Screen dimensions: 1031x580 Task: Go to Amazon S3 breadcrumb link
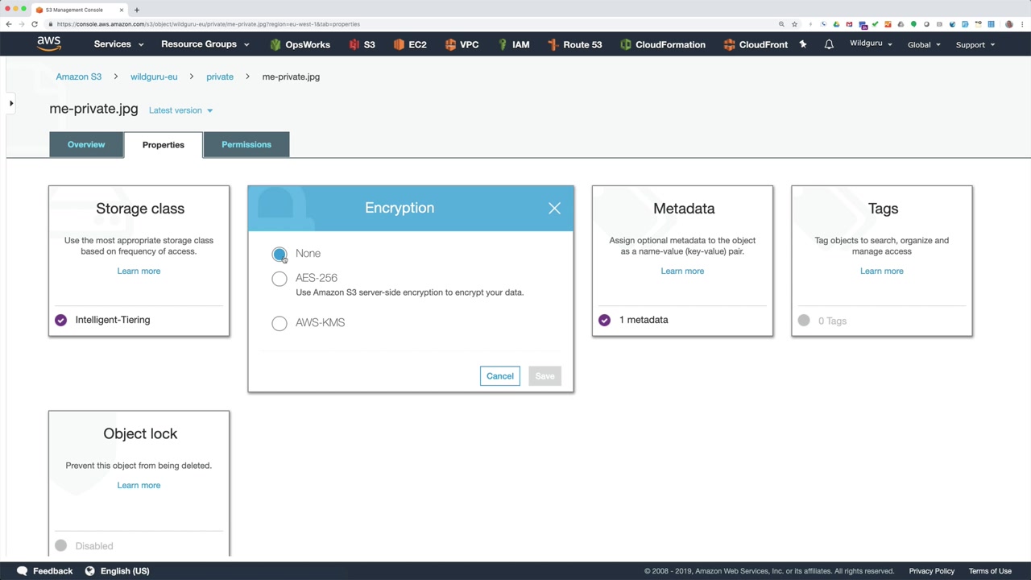click(x=79, y=77)
